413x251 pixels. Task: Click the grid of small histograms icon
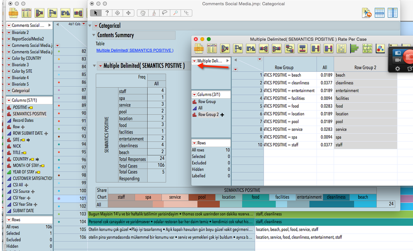coord(367,49)
